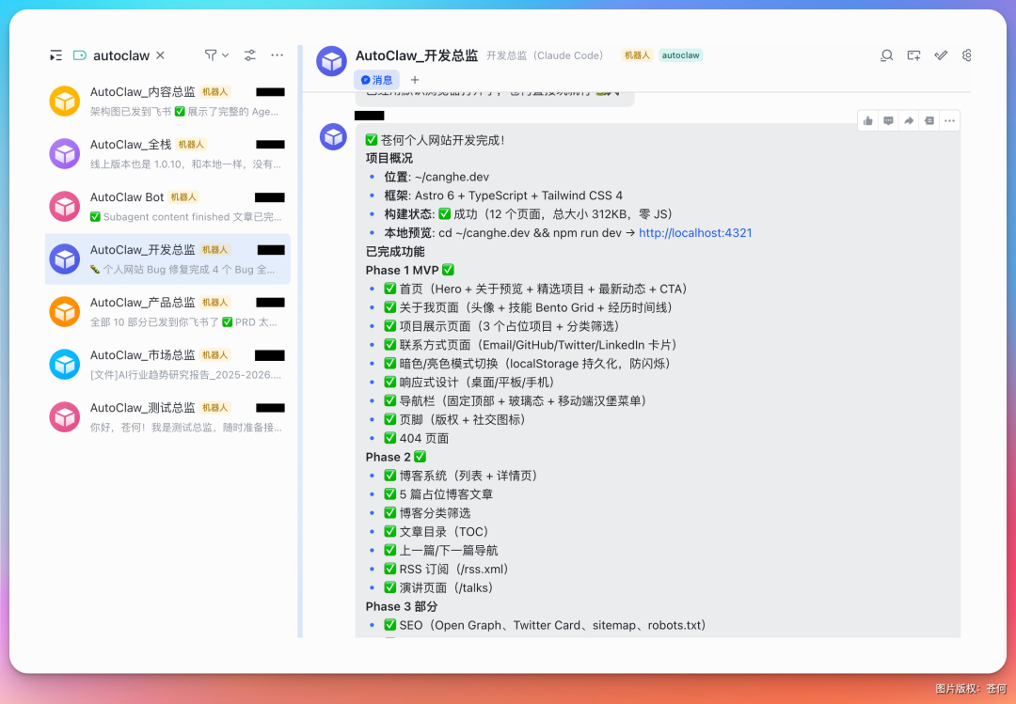Open the filter dropdown chevron
The width and height of the screenshot is (1016, 704).
[x=223, y=55]
